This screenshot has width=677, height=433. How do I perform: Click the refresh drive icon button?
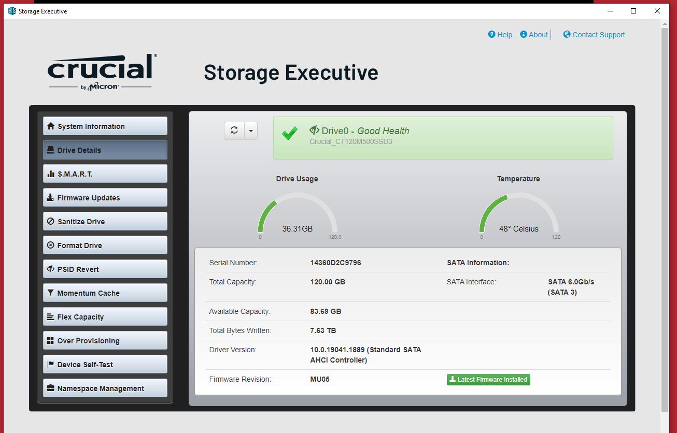point(234,131)
